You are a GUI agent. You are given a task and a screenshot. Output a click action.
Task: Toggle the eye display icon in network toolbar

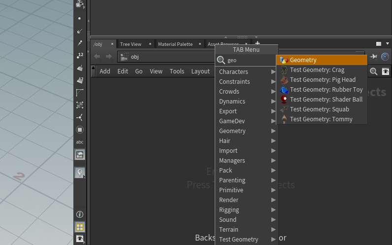tap(386, 71)
